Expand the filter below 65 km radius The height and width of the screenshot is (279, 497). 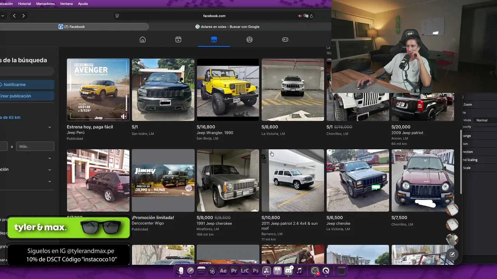pos(50,127)
